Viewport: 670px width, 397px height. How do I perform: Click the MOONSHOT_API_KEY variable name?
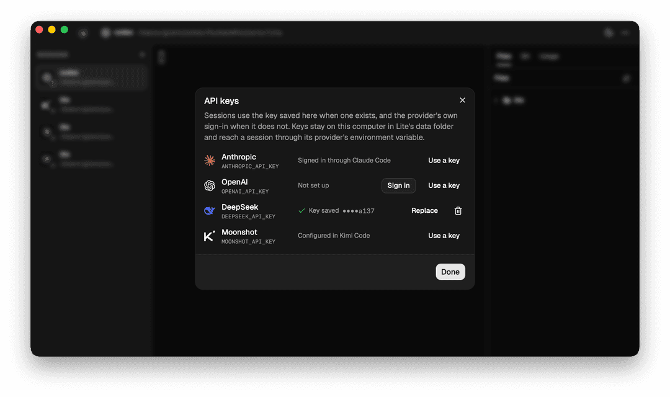(x=248, y=241)
